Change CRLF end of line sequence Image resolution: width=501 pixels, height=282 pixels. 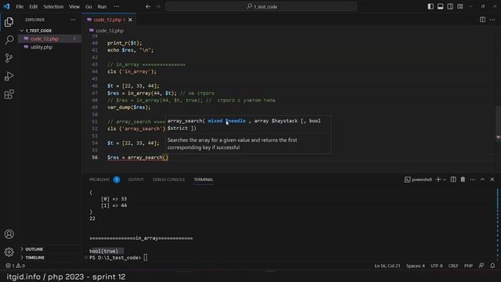[453, 266]
